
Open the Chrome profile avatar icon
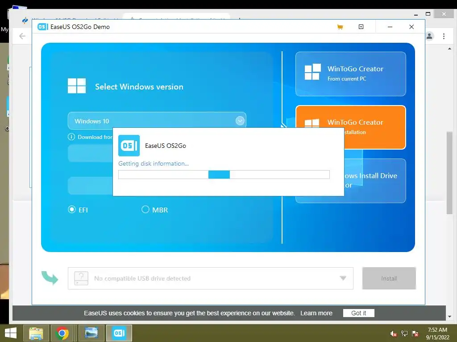[430, 36]
